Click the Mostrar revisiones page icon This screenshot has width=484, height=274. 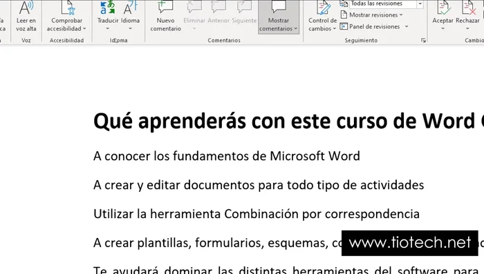344,14
